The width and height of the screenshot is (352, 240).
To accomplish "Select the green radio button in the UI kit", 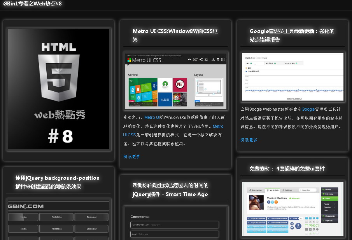I will point(314,226).
